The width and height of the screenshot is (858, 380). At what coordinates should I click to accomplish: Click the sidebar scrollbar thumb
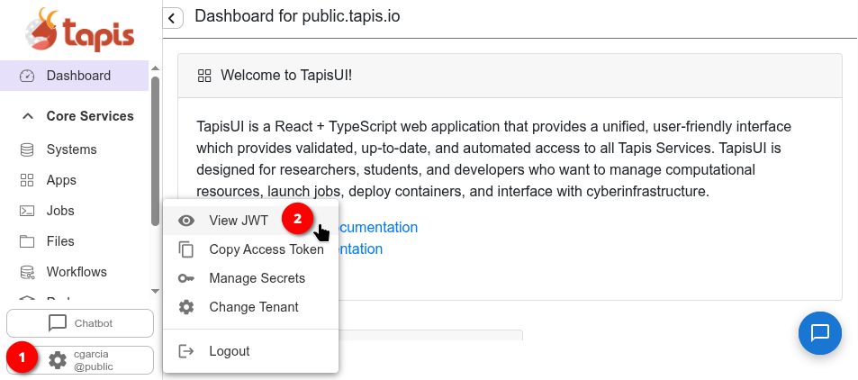click(156, 150)
